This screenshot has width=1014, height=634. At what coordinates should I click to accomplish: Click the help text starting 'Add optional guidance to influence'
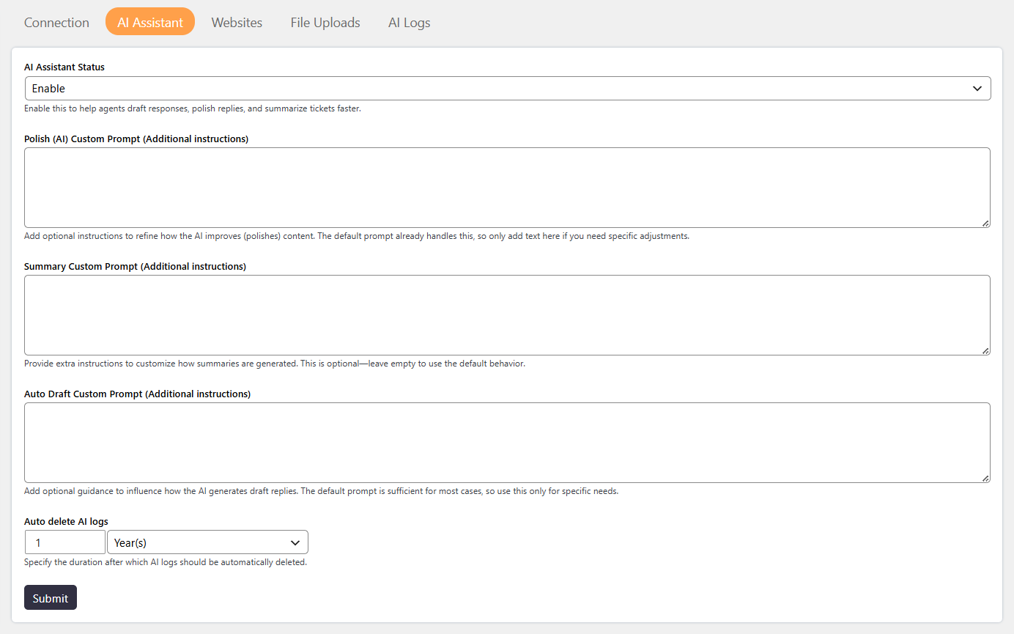pos(322,491)
